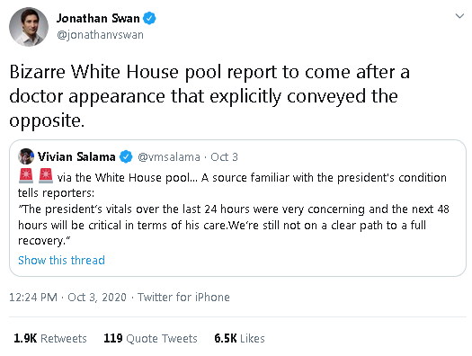Open the @jonathanvswan handle
The image size is (472, 356).
[100, 35]
